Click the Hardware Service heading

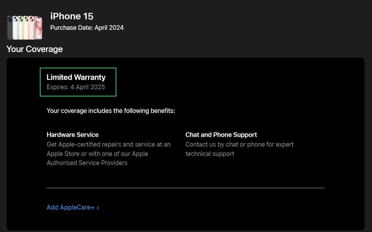click(x=73, y=135)
